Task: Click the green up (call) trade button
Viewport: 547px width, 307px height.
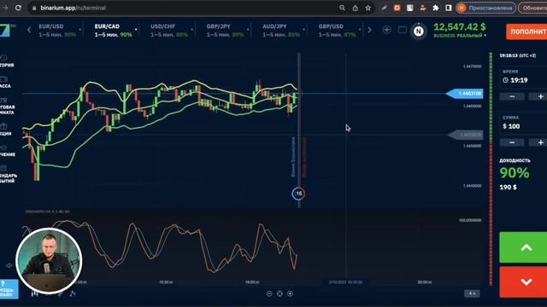Action: 523,247
